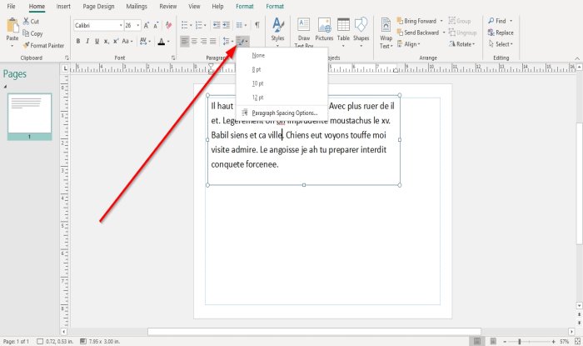Open the font color picker dropdown
583x346 pixels.
[x=168, y=42]
